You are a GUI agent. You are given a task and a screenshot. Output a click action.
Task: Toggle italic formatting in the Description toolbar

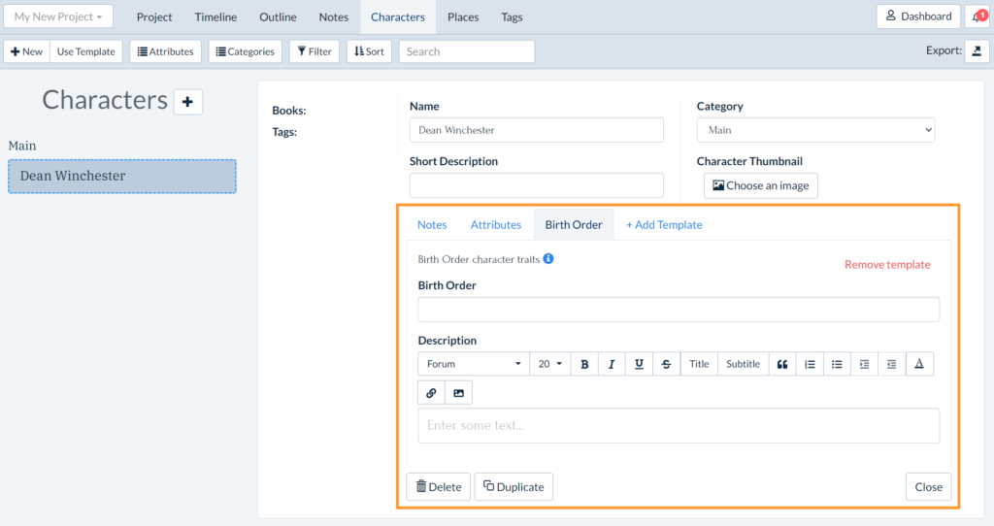tap(612, 364)
